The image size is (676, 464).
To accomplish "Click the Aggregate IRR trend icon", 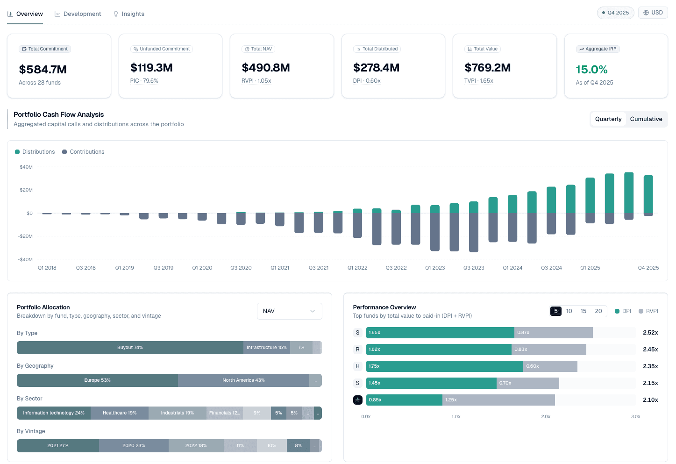I will tap(582, 49).
